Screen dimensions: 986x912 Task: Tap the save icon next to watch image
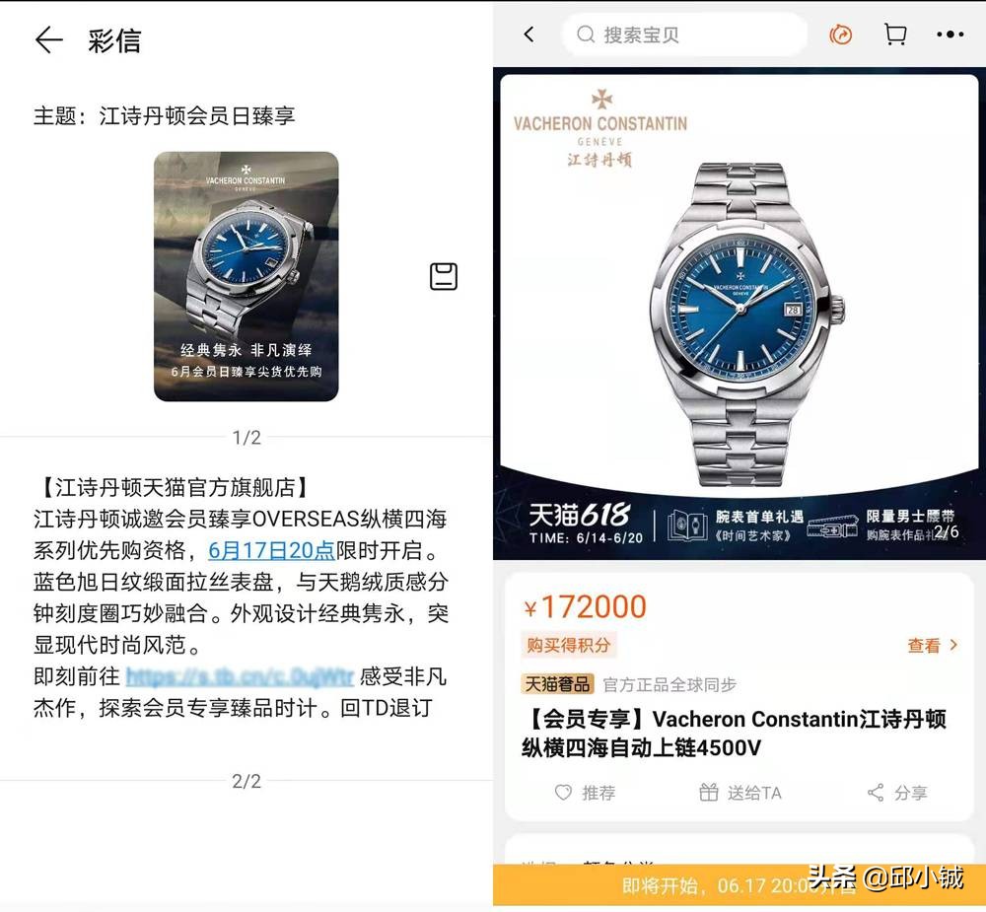tap(444, 276)
